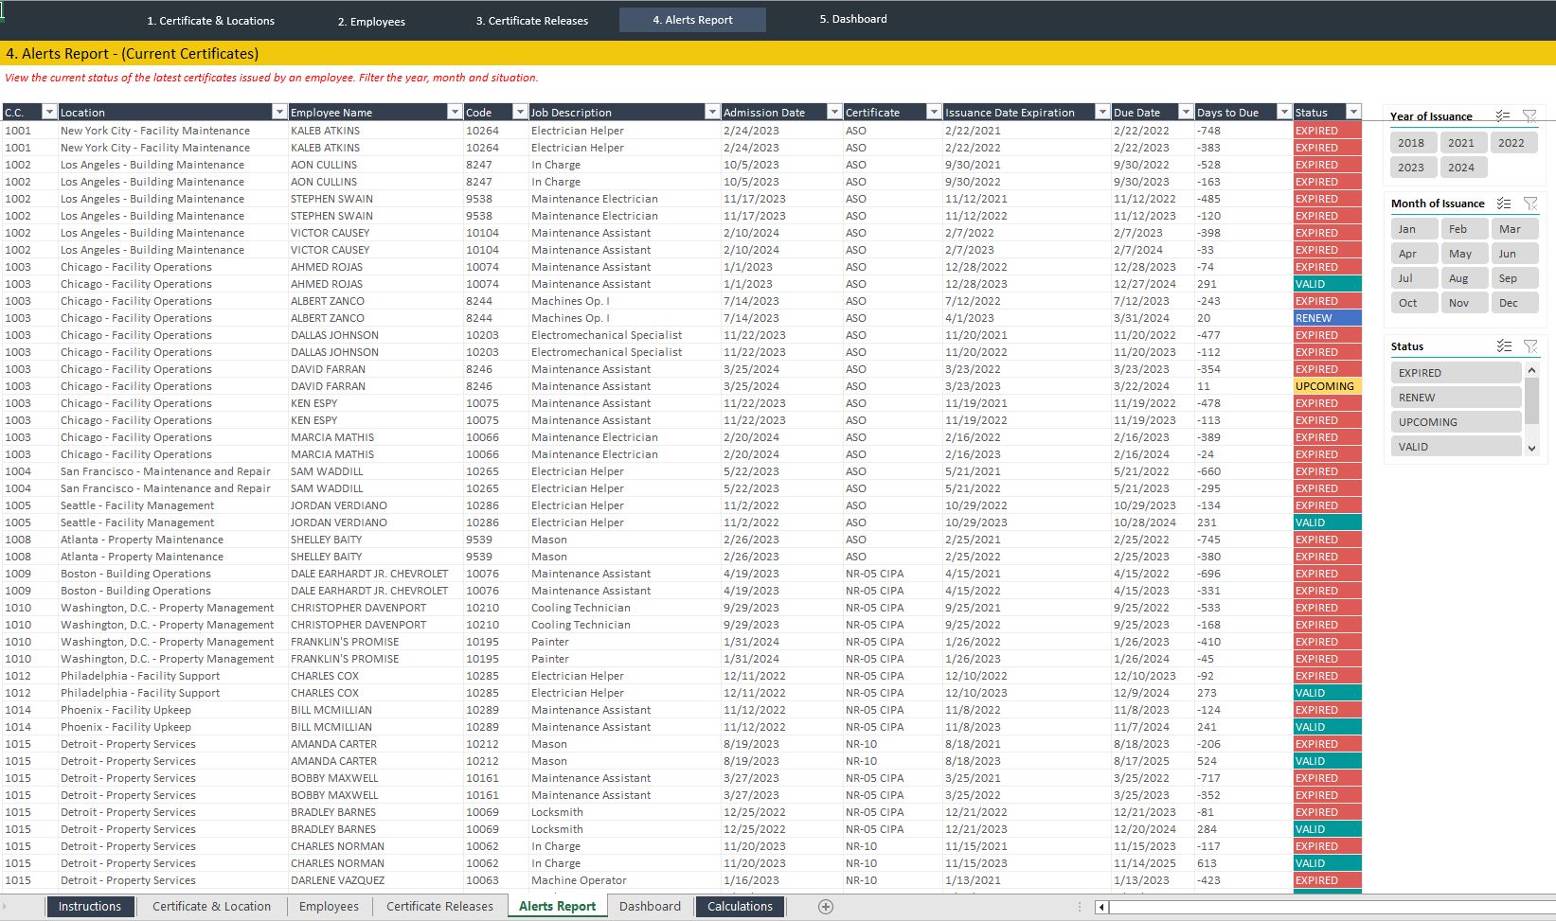This screenshot has width=1556, height=921.
Task: Open Admission Date column filter dropdown
Action: click(x=834, y=112)
